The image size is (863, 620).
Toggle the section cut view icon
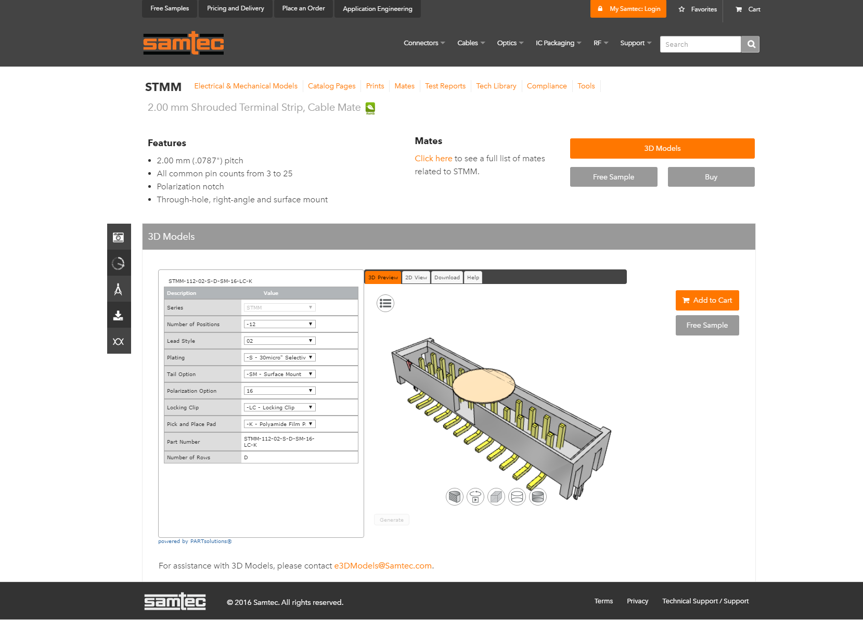click(x=455, y=497)
